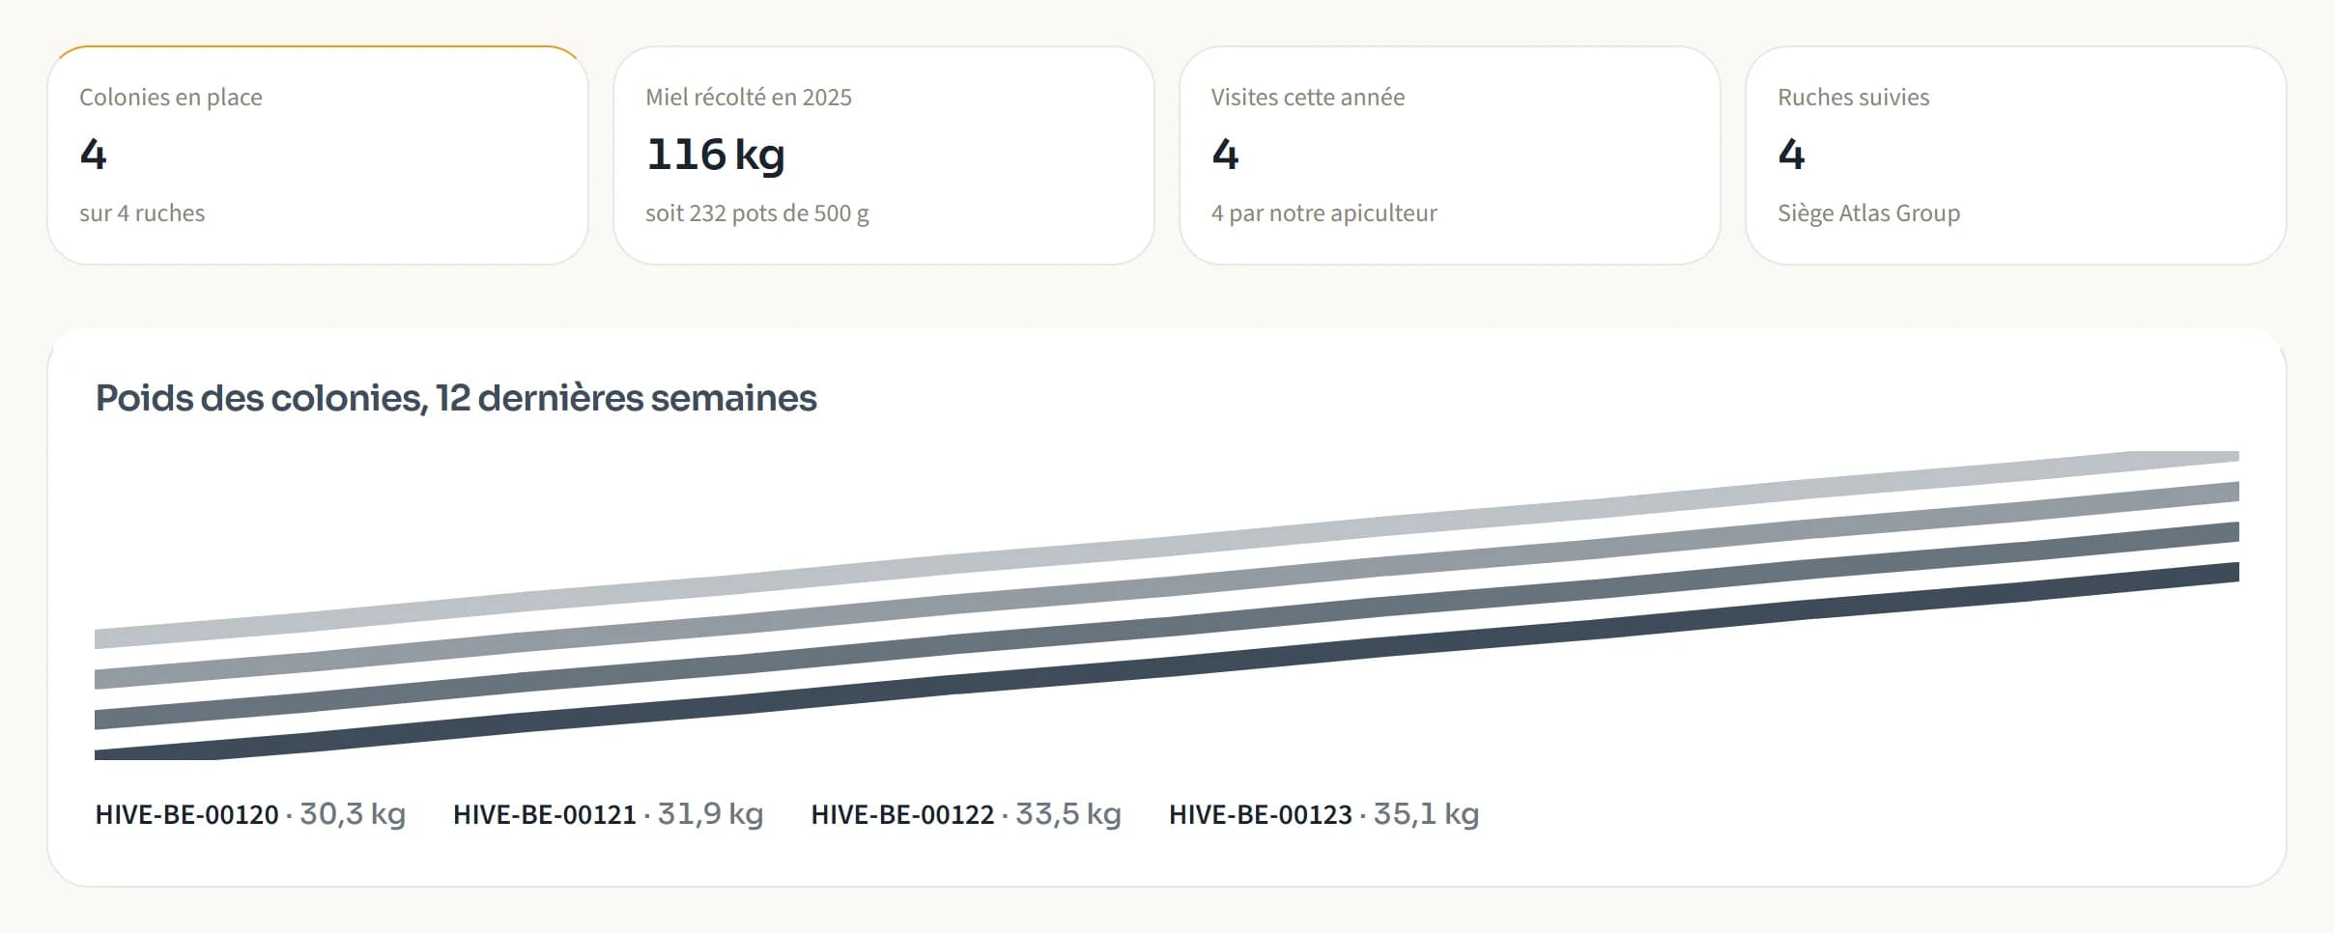Open the Visites cette année card
The image size is (2334, 933).
[1450, 155]
